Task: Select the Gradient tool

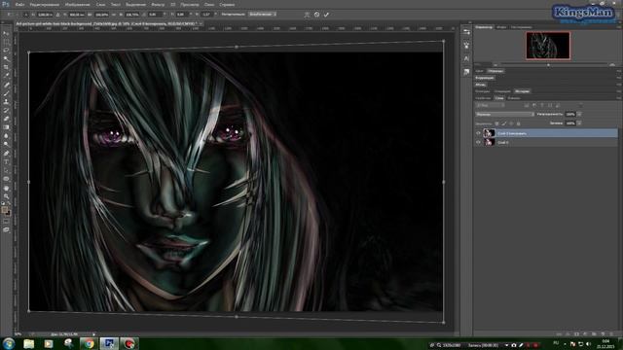Action: pyautogui.click(x=6, y=127)
